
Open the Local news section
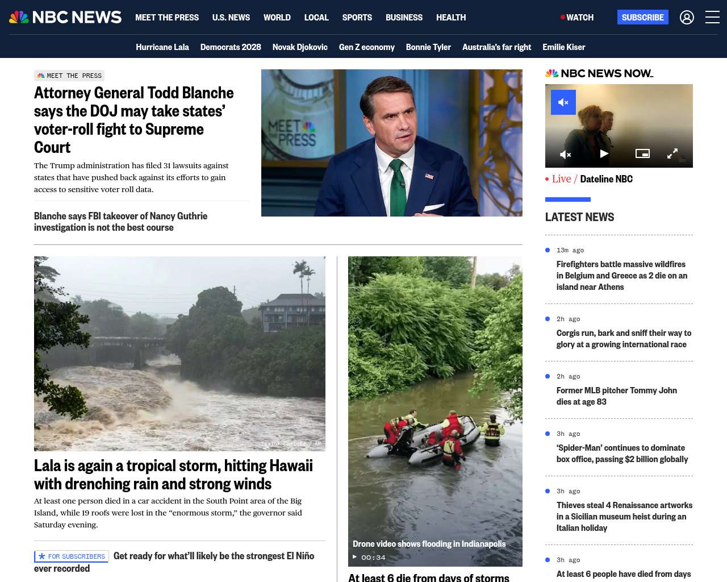point(316,18)
